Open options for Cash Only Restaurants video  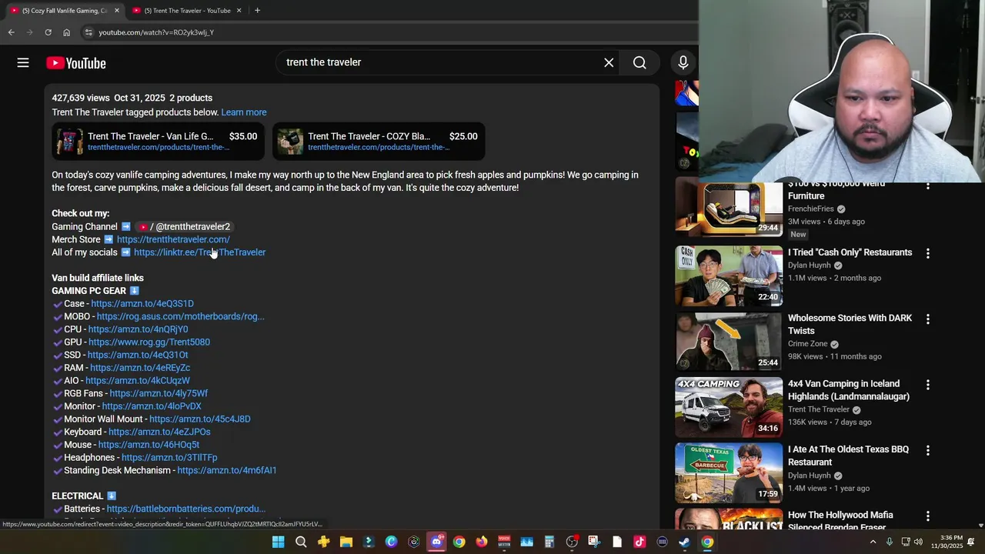point(927,253)
